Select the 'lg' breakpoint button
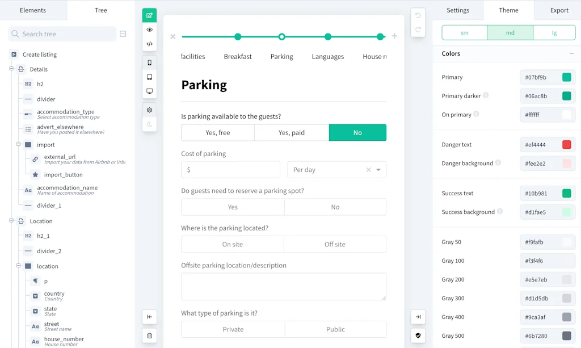 pyautogui.click(x=554, y=32)
